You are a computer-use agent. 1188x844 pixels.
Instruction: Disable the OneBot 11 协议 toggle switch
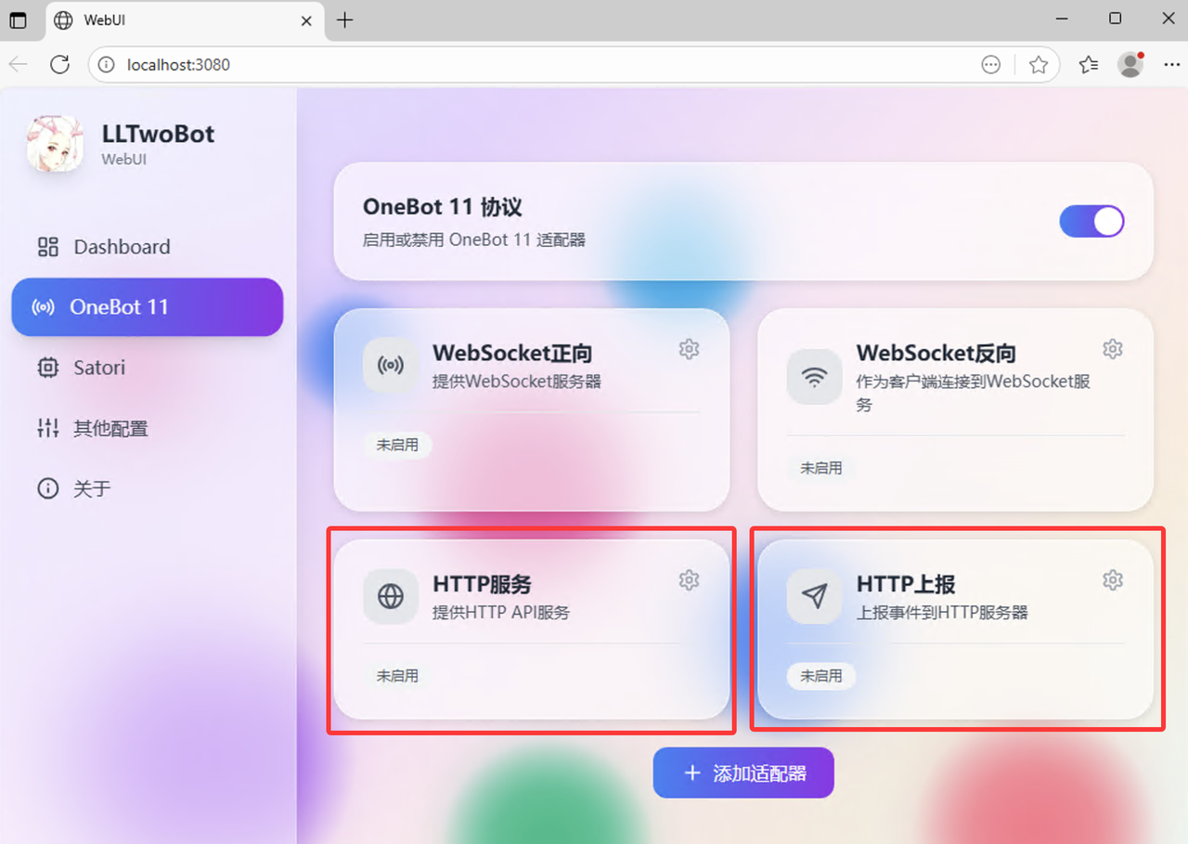click(1091, 222)
